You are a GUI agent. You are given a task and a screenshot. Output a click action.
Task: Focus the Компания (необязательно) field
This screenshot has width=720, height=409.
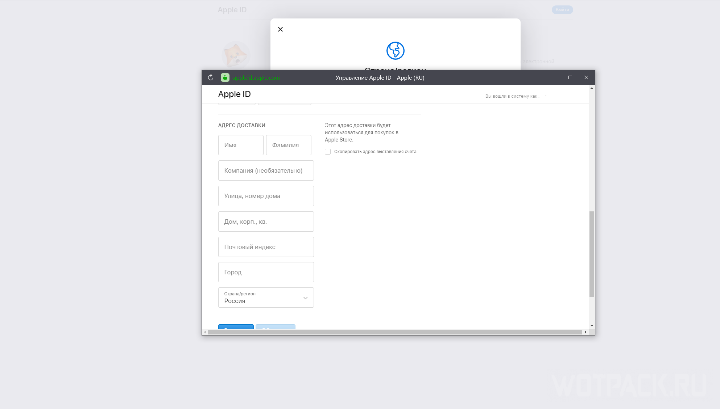click(x=266, y=170)
